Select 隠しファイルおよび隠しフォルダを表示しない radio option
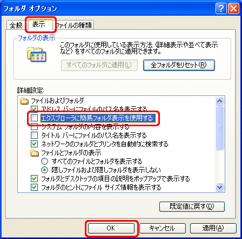 coord(45,170)
